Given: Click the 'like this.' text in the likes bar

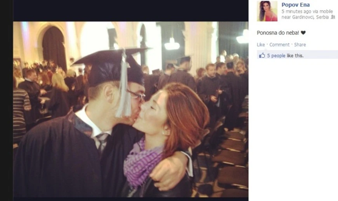Looking at the screenshot, I should click(295, 56).
